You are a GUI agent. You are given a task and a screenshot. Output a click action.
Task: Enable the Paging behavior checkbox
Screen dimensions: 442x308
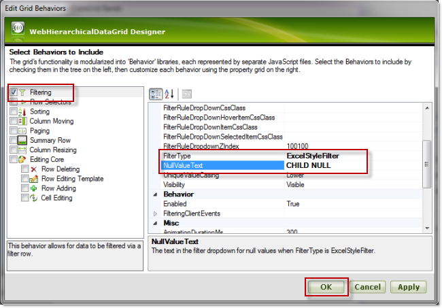(14, 131)
